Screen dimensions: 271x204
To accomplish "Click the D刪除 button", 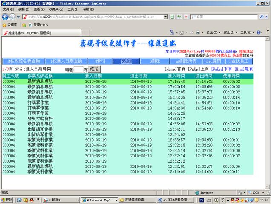I will coord(154,61).
